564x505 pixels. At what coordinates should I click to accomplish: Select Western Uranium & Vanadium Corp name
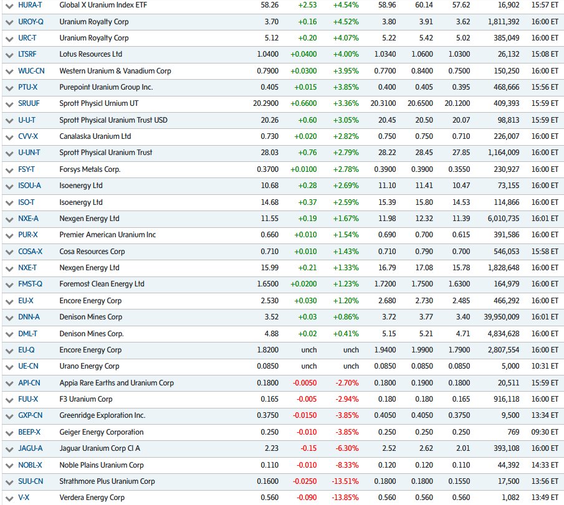click(x=115, y=71)
